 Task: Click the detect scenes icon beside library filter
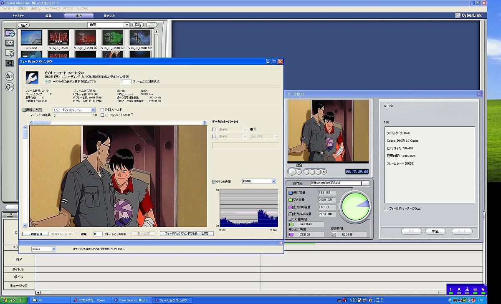coord(138,25)
